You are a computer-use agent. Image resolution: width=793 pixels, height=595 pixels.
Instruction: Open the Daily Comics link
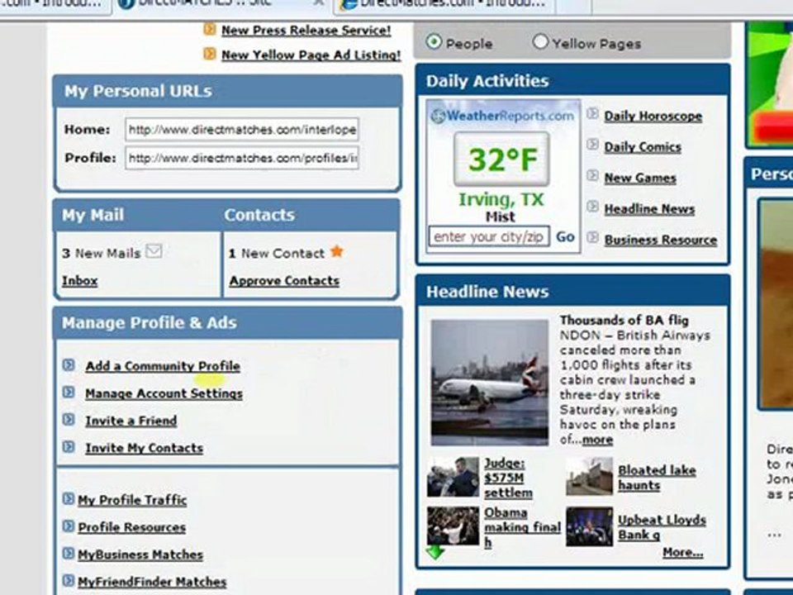pyautogui.click(x=643, y=147)
